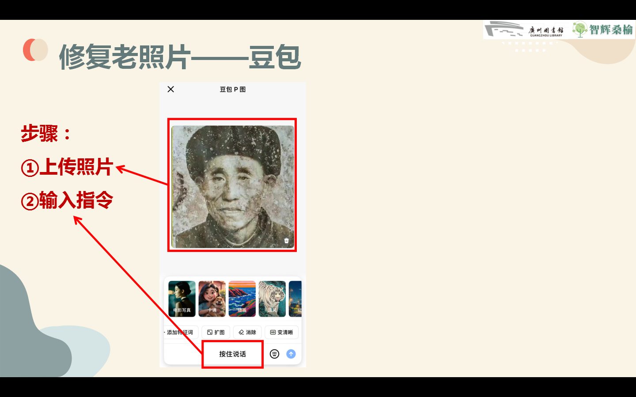Tap the 添加特征词 button
The height and width of the screenshot is (397, 636).
coord(181,332)
